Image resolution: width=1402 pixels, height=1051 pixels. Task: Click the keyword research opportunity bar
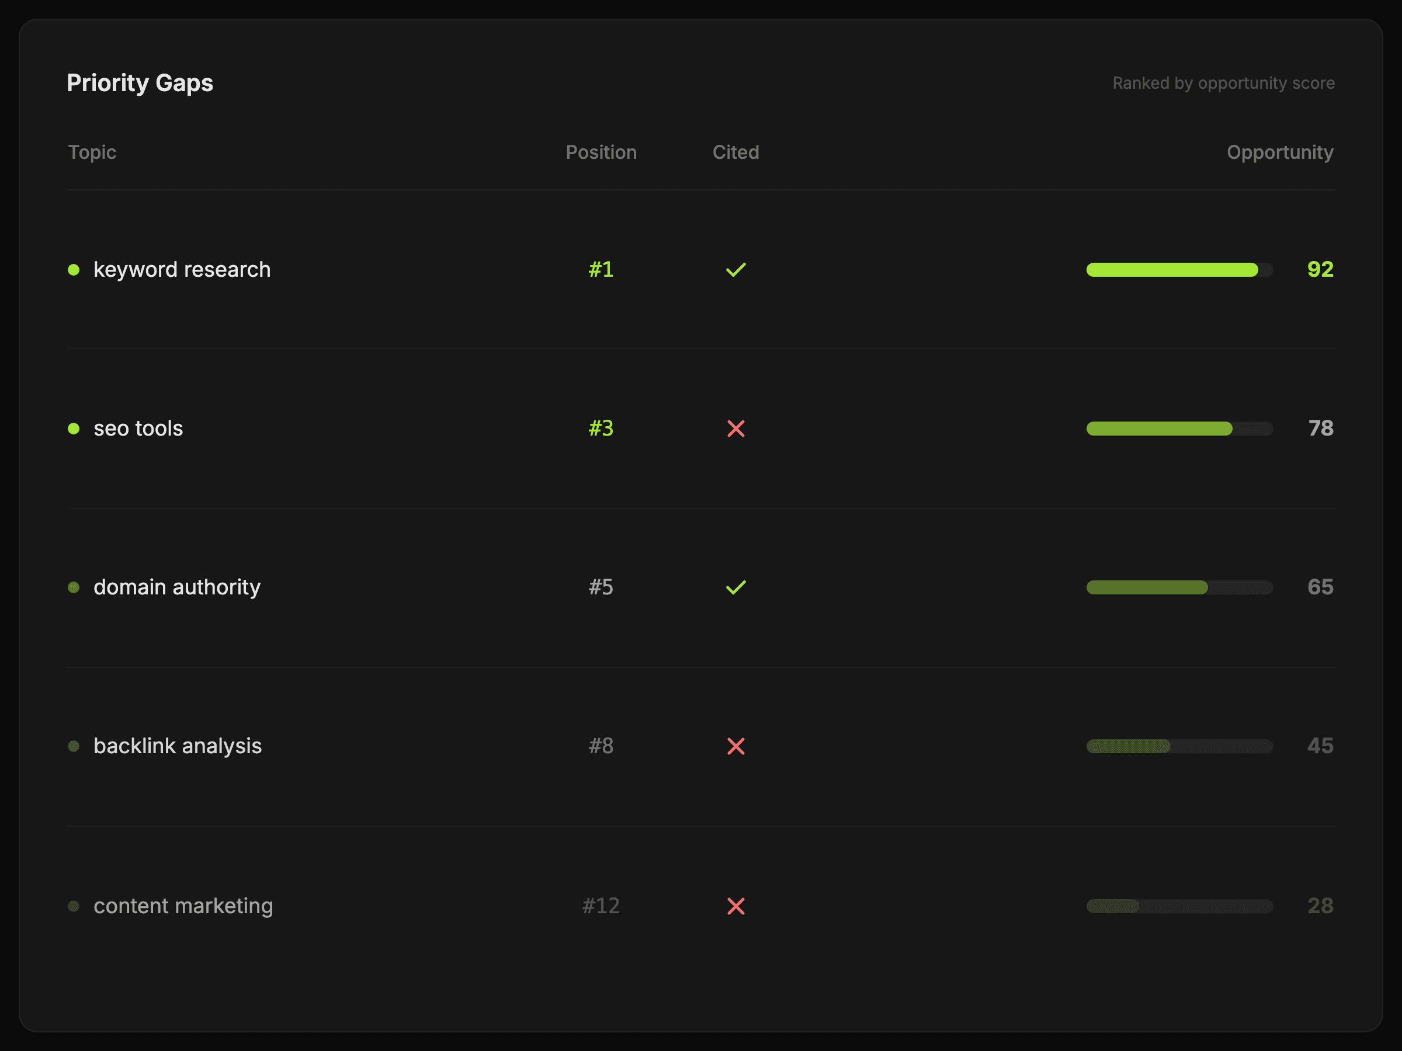[x=1179, y=270]
